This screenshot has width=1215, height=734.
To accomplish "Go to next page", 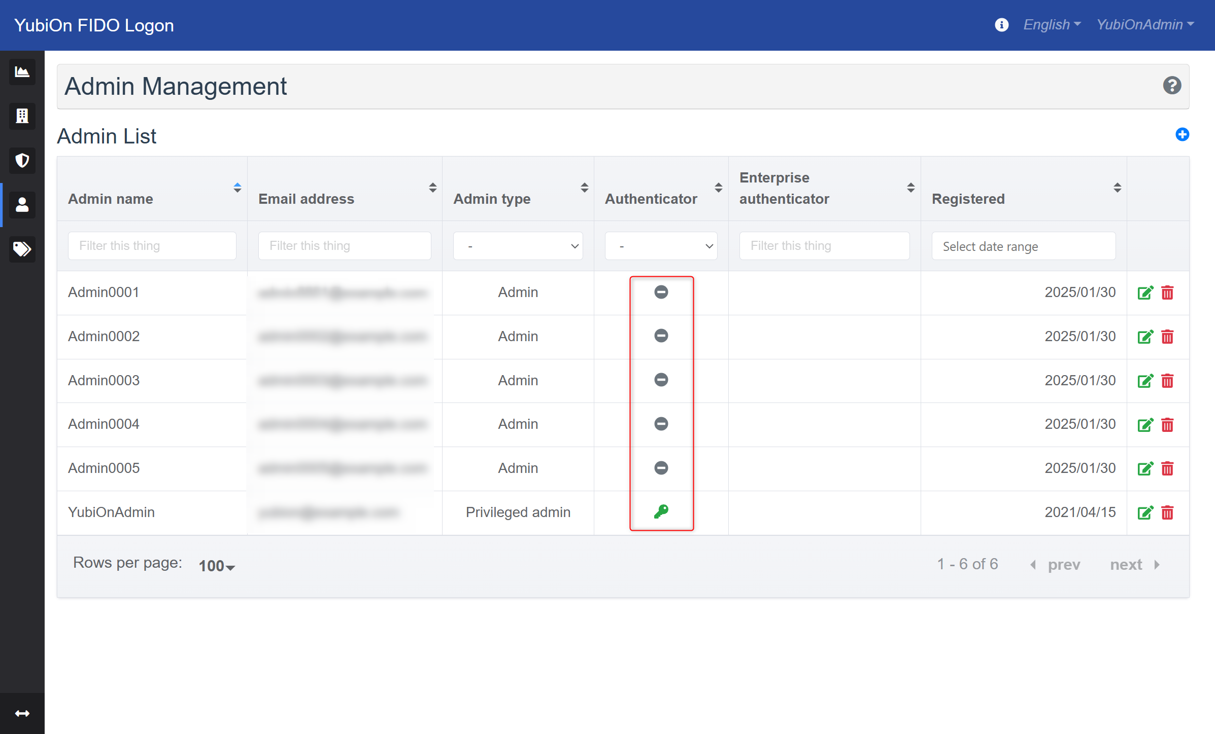I will click(x=1135, y=565).
